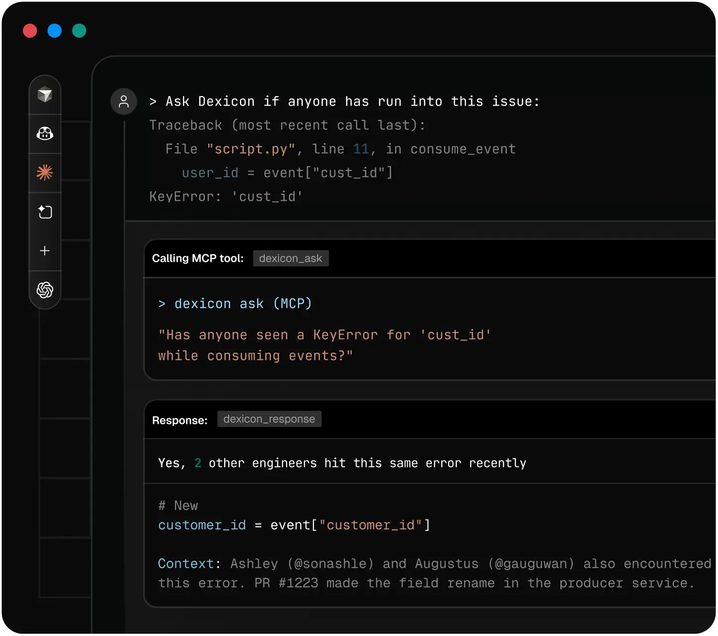
Task: Click the sparkle square icon in sidebar
Action: click(x=45, y=212)
